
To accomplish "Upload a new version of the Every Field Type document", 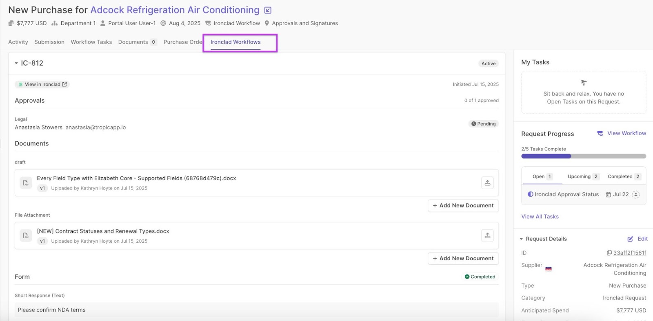I will point(487,183).
